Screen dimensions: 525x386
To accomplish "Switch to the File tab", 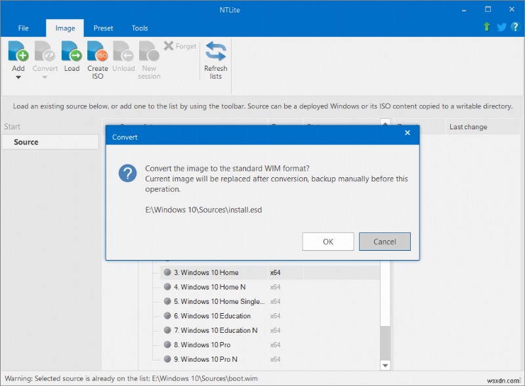I will coord(24,28).
